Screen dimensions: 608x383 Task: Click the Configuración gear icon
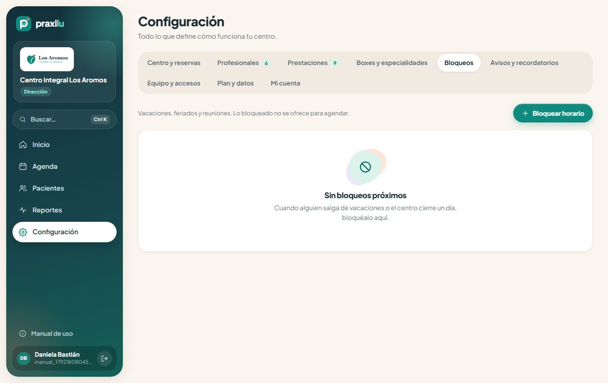pyautogui.click(x=23, y=232)
